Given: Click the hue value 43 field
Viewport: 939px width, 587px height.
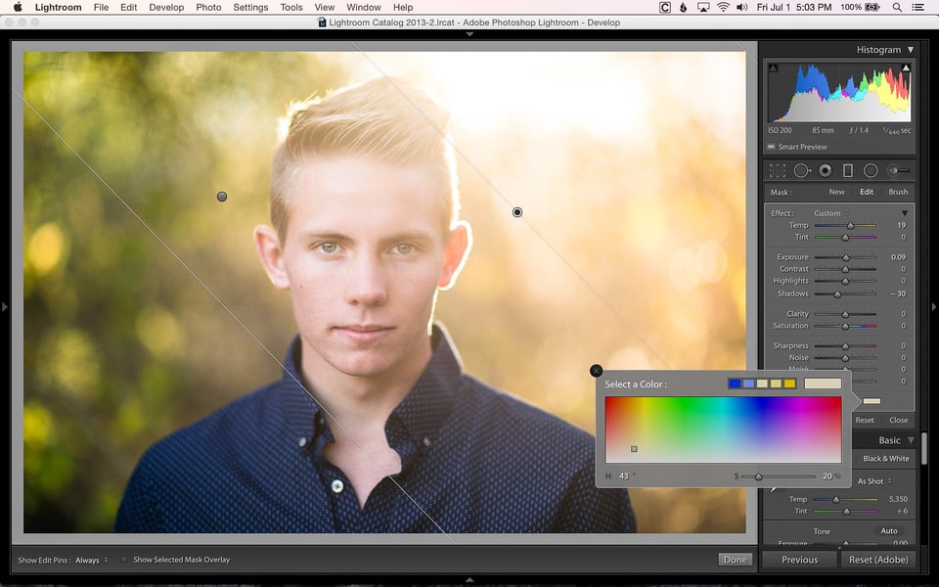Looking at the screenshot, I should (624, 476).
